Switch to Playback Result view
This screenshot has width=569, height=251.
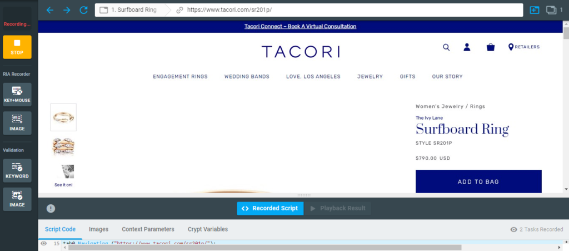pyautogui.click(x=337, y=209)
